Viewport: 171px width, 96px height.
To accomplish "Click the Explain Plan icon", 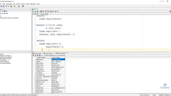I will coord(37,11).
